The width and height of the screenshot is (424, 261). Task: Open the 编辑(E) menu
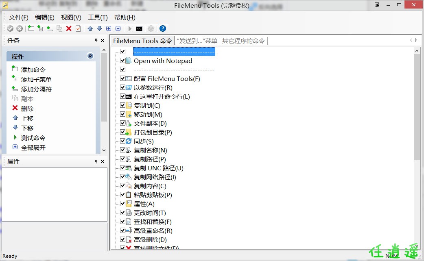tap(45, 17)
